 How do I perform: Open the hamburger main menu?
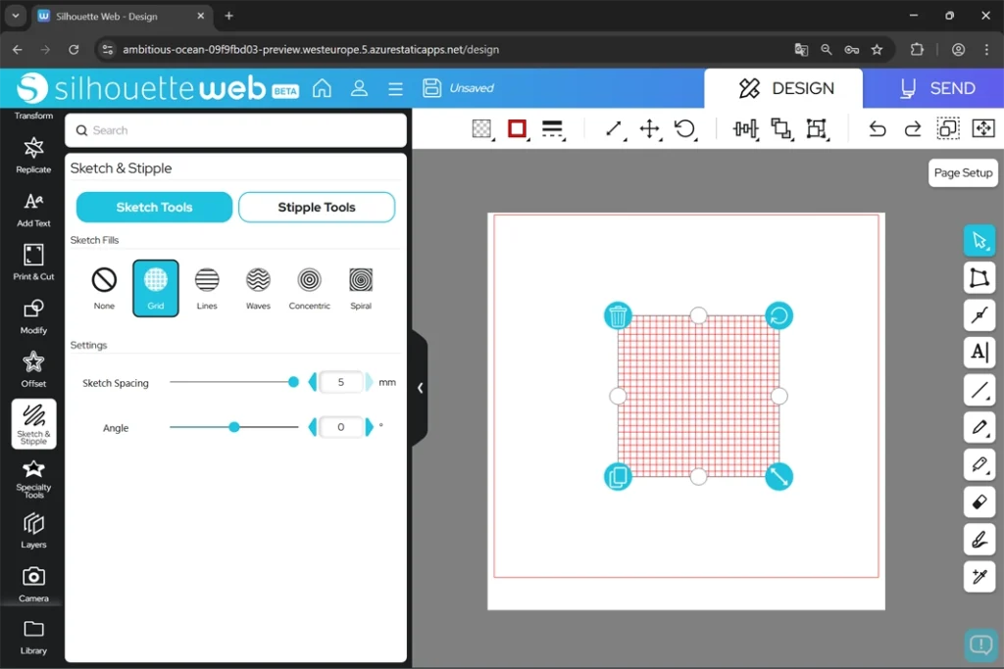click(395, 88)
